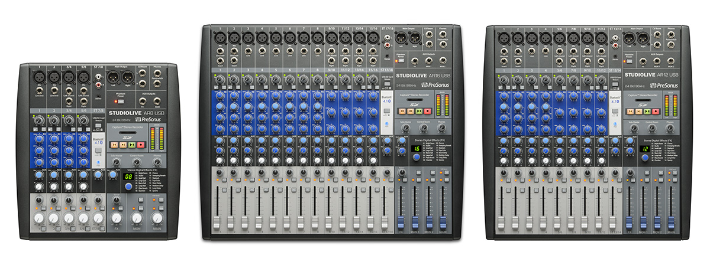Click the Control Room knob on the AR16
Viewport: 710px width, 265px height.
click(x=422, y=128)
